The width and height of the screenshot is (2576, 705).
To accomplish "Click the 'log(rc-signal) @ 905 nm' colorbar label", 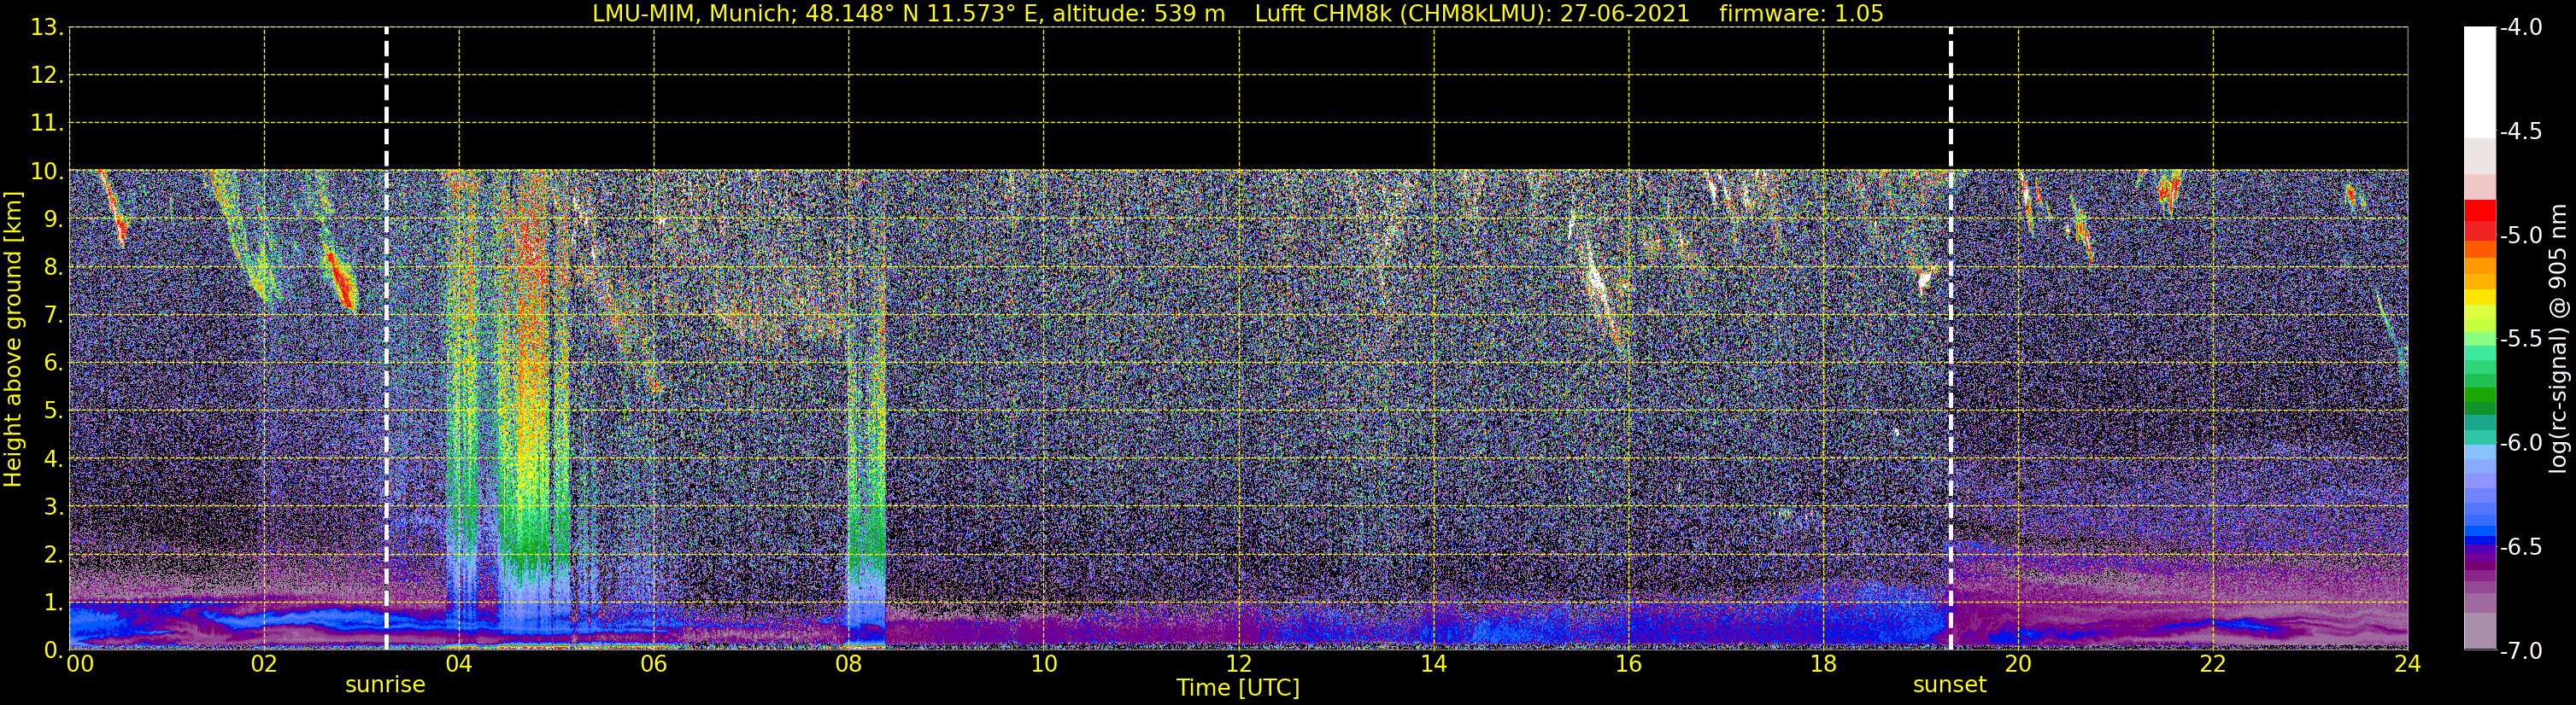I will tap(2558, 339).
